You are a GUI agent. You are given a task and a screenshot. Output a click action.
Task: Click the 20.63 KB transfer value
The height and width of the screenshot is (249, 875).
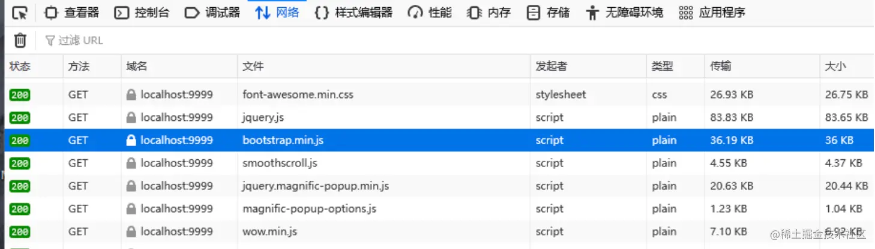point(732,186)
